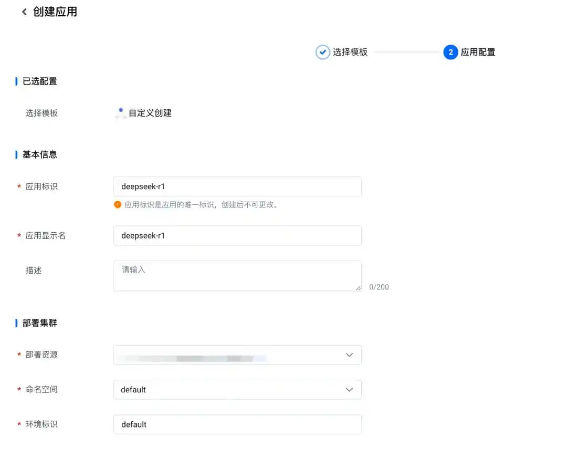Click the 环境标识 input containing default
The width and height of the screenshot is (567, 458).
(x=237, y=424)
